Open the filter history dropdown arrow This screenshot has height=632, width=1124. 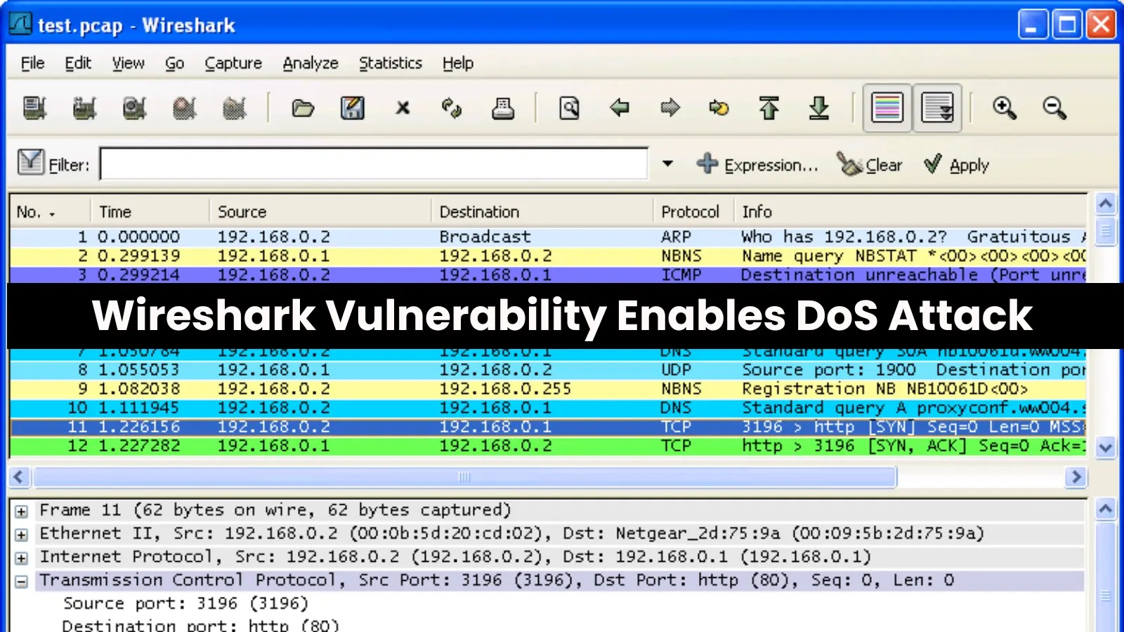click(667, 164)
